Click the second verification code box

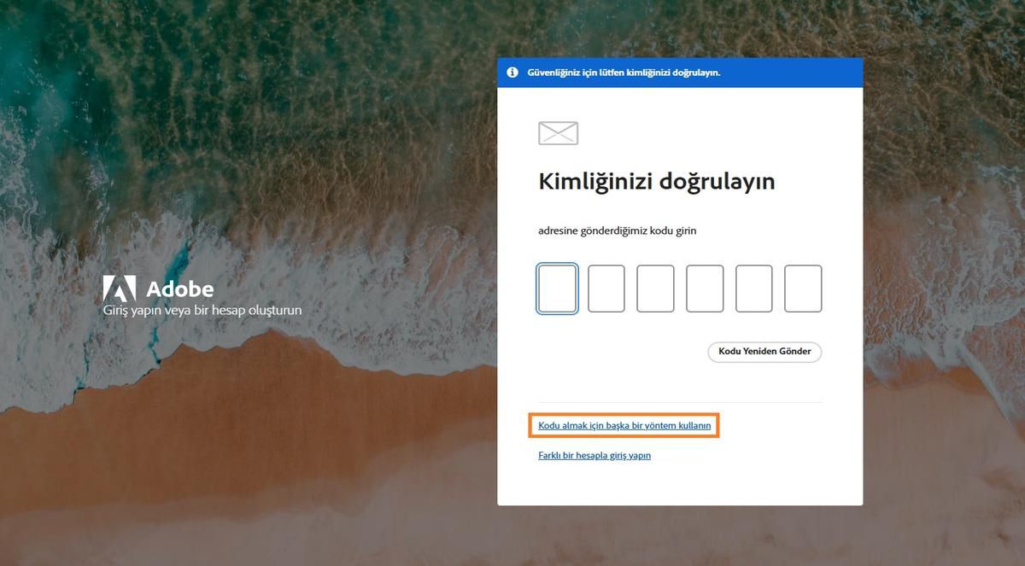[x=606, y=288]
